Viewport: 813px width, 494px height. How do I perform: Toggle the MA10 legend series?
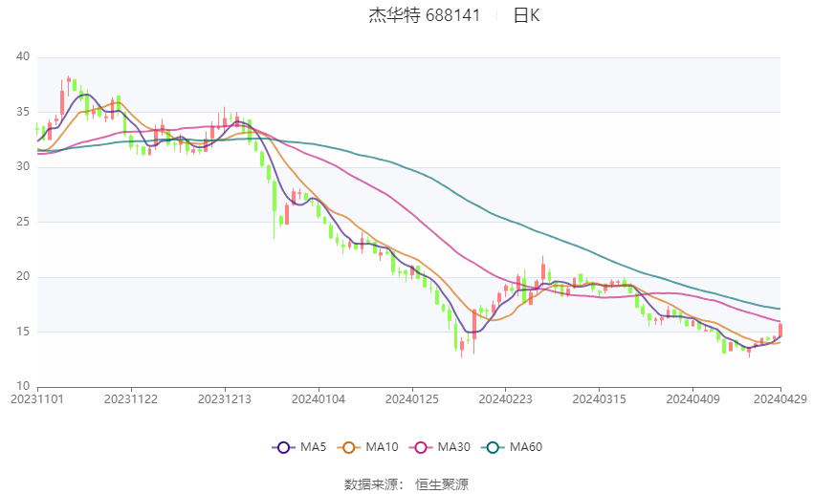(367, 447)
